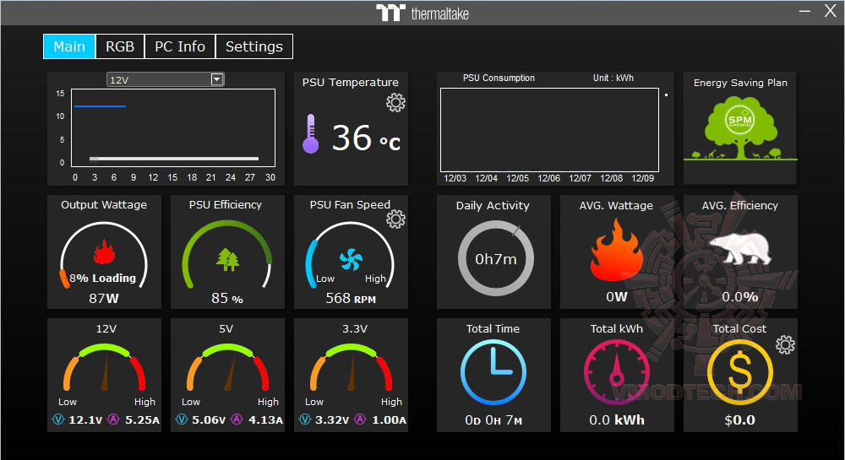The image size is (845, 460).
Task: Click the 3.3V voltage V icon
Action: 305,419
